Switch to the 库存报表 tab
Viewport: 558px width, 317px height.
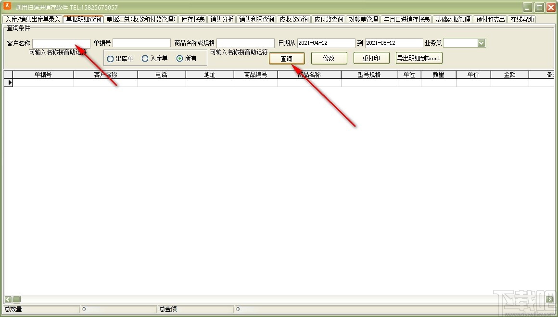coord(192,20)
